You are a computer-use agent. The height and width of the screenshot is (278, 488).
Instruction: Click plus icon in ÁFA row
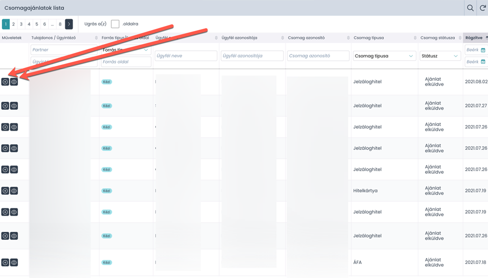(x=5, y=262)
